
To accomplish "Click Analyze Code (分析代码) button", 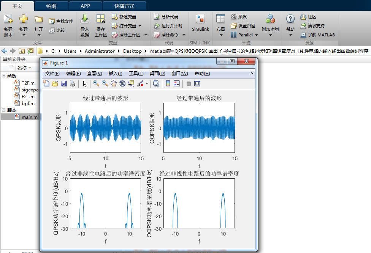I will coord(166,17).
